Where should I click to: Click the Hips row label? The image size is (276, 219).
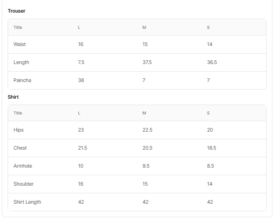pyautogui.click(x=18, y=130)
